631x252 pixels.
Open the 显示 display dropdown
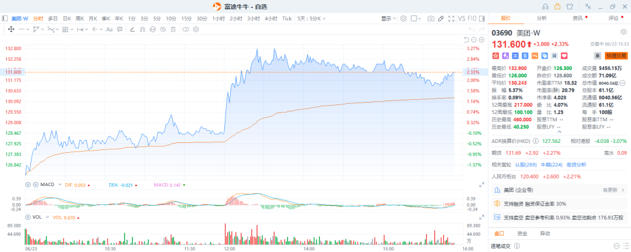pyautogui.click(x=389, y=19)
